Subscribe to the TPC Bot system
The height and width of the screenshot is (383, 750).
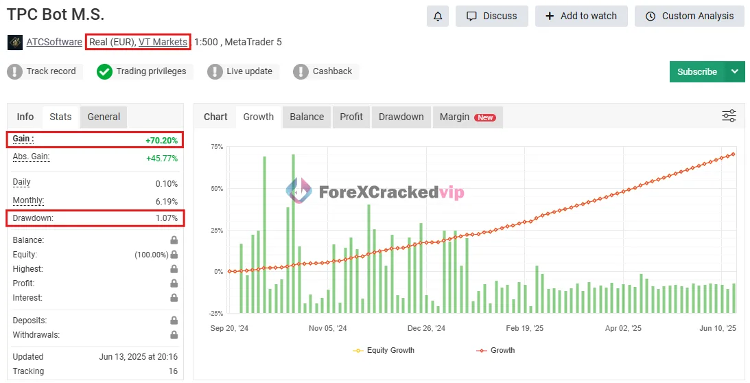coord(697,72)
